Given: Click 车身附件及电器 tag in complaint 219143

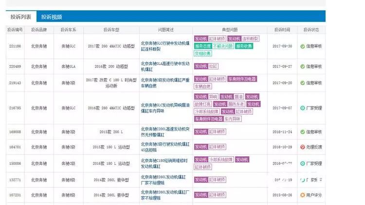Looking at the screenshot, I should [x=242, y=79].
